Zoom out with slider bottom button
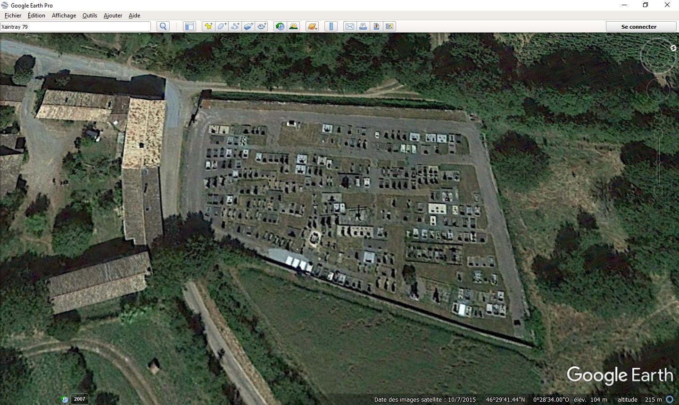 pos(659,191)
